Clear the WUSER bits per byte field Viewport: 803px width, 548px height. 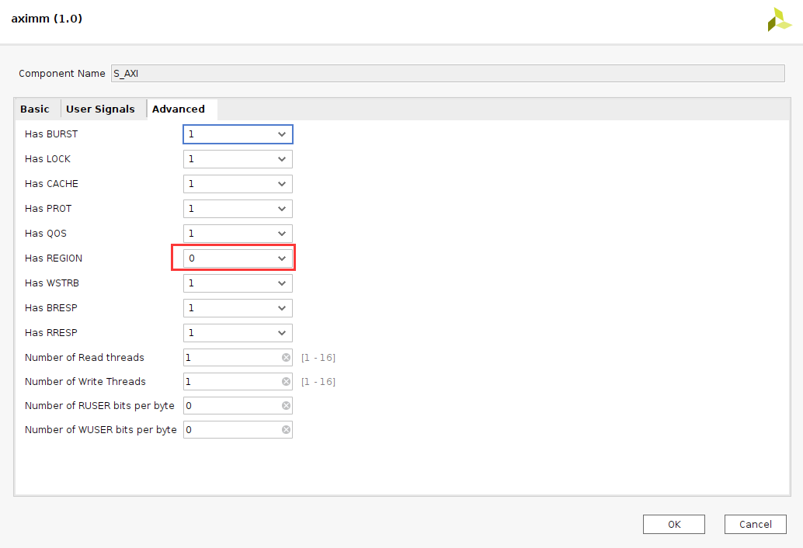287,430
